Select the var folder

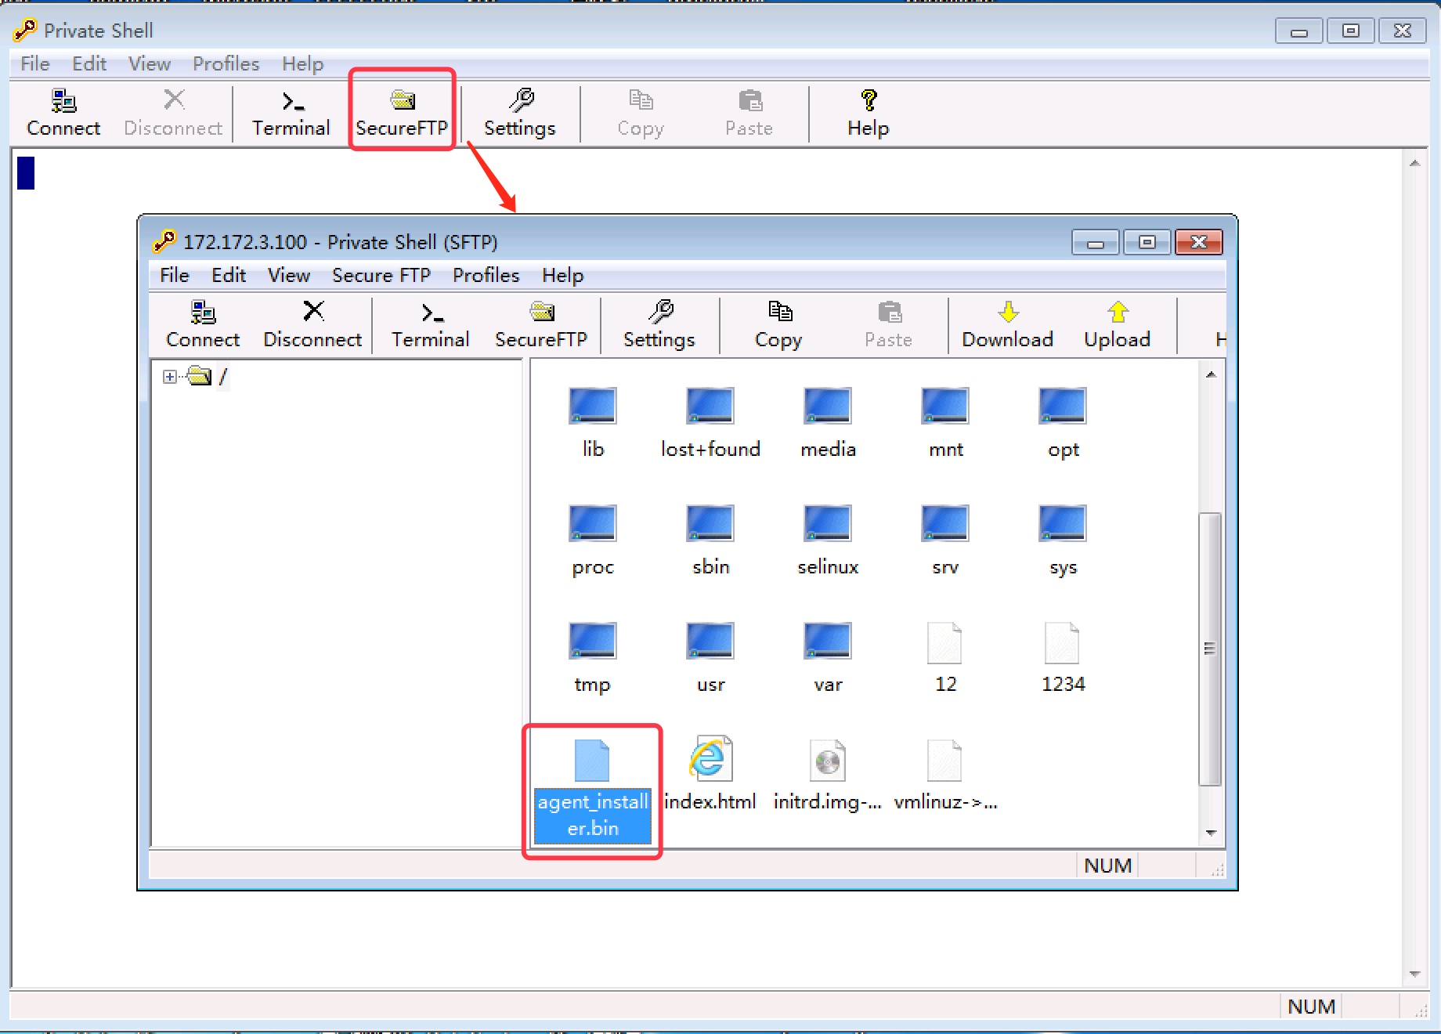click(828, 658)
